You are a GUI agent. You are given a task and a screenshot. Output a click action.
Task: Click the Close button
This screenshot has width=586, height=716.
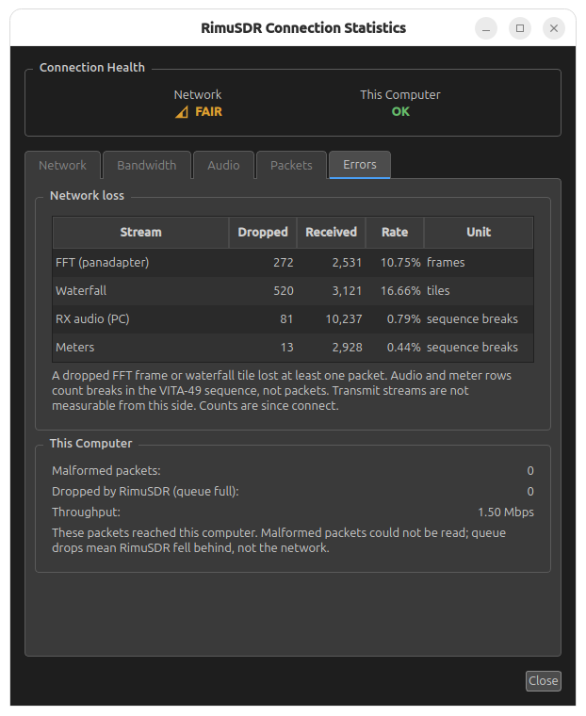pos(543,680)
